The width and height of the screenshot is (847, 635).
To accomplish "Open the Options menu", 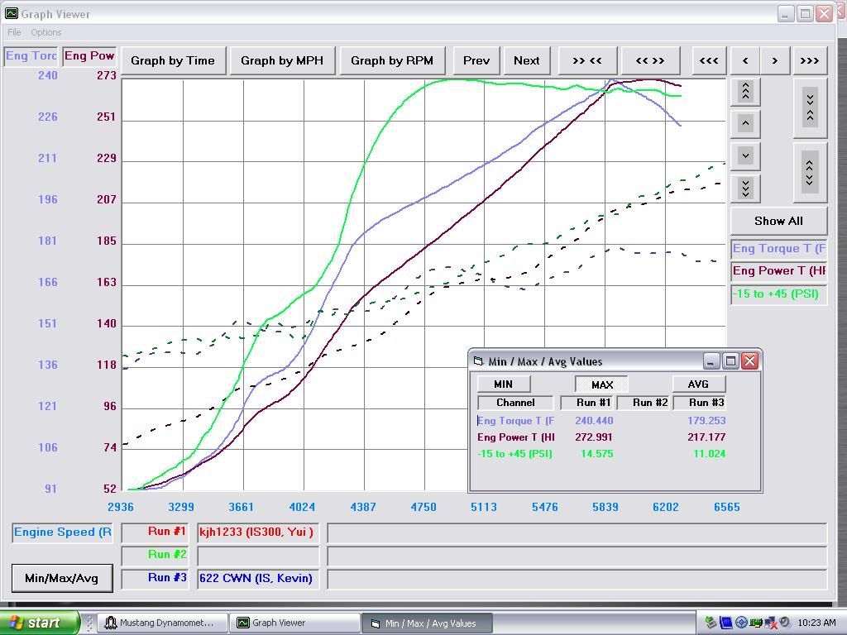I will pyautogui.click(x=46, y=32).
